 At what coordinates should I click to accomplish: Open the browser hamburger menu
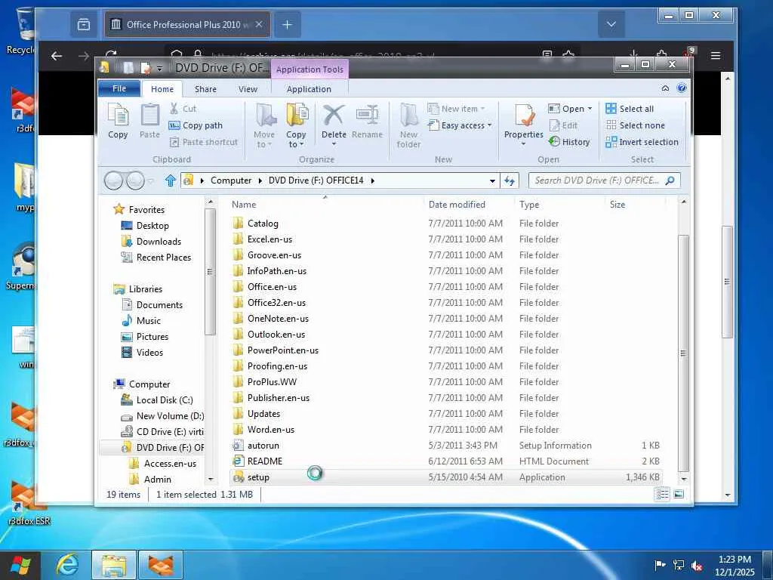pyautogui.click(x=716, y=56)
